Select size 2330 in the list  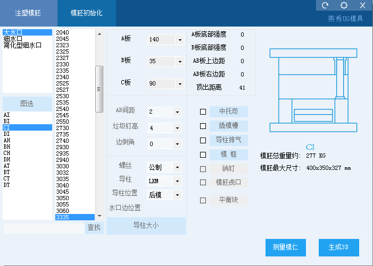click(x=75, y=64)
